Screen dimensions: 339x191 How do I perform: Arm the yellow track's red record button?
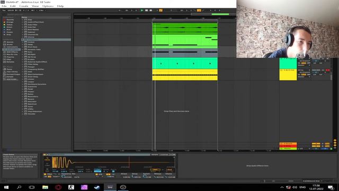click(x=328, y=70)
